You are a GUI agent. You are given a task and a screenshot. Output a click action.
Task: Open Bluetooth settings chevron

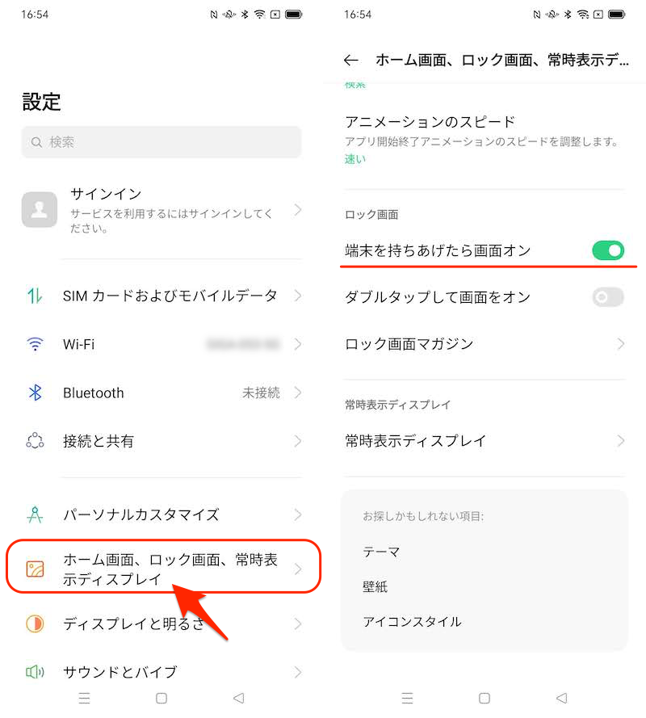[298, 393]
